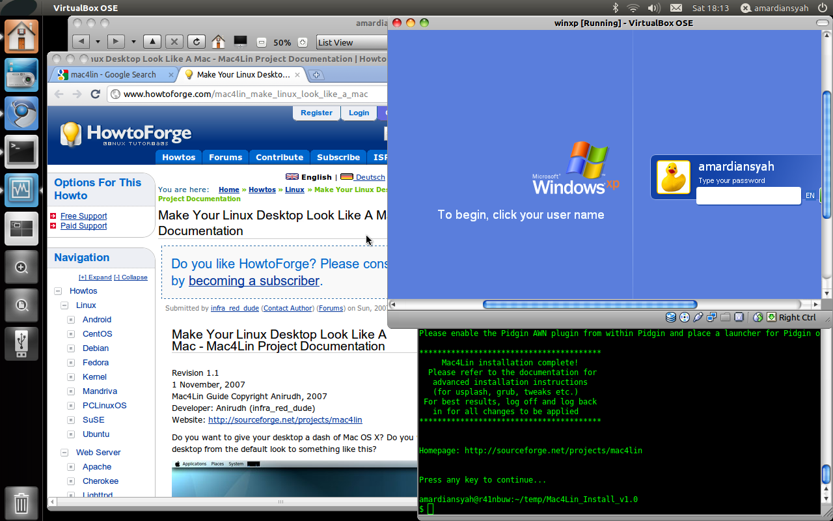Screen dimensions: 833x521
Task: Open the Free Support link
Action: click(83, 216)
